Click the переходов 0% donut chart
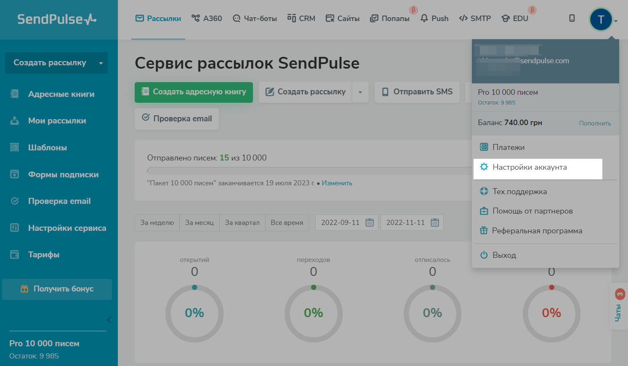The height and width of the screenshot is (366, 628). point(314,313)
